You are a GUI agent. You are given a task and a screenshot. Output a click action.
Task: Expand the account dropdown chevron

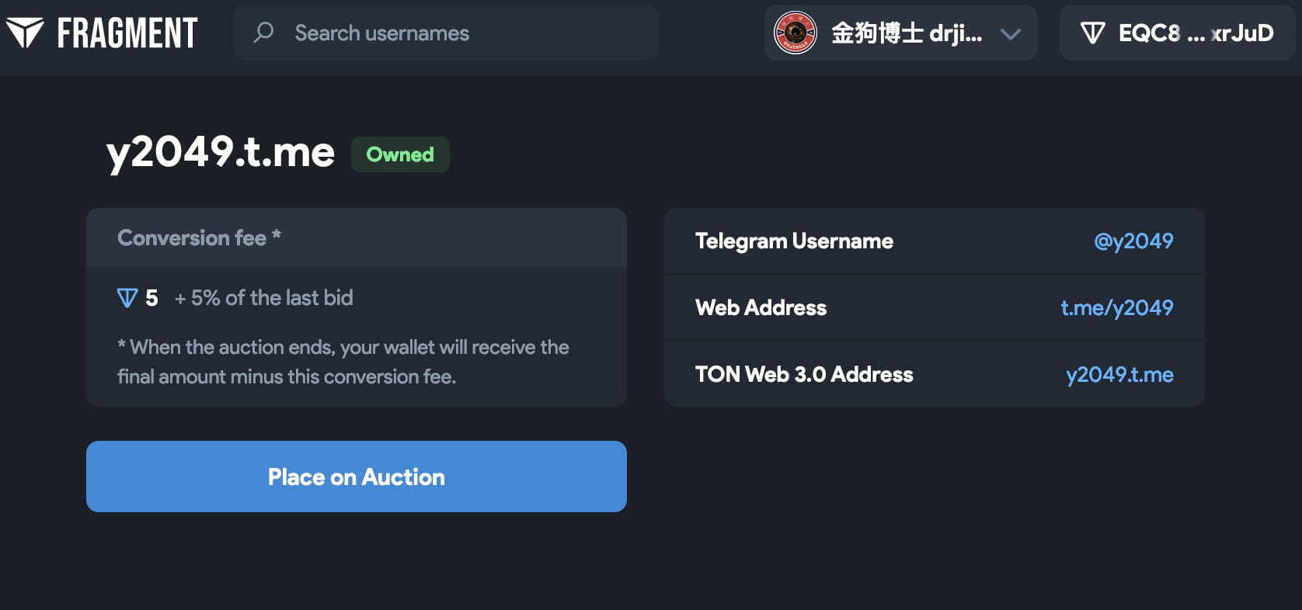(x=1009, y=34)
